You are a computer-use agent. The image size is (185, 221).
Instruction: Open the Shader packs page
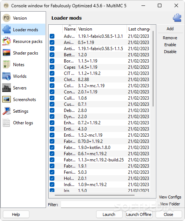click(x=23, y=53)
